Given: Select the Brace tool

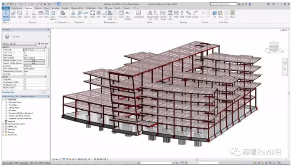Looking at the screenshot, I should tap(47, 14).
